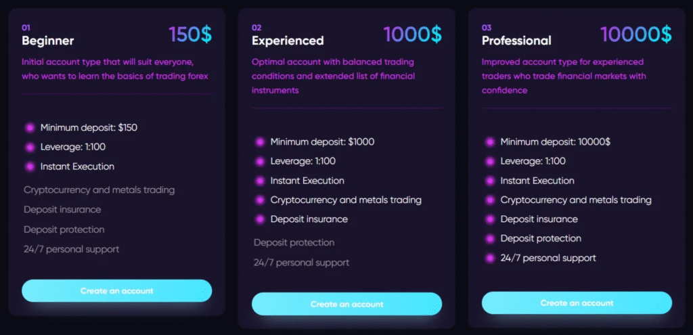Viewport: 693px width, 335px height.
Task: Click the 10000$ price on Professional card
Action: tap(635, 35)
